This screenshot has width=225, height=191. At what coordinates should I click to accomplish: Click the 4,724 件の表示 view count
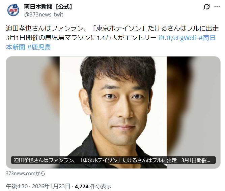click(93, 186)
